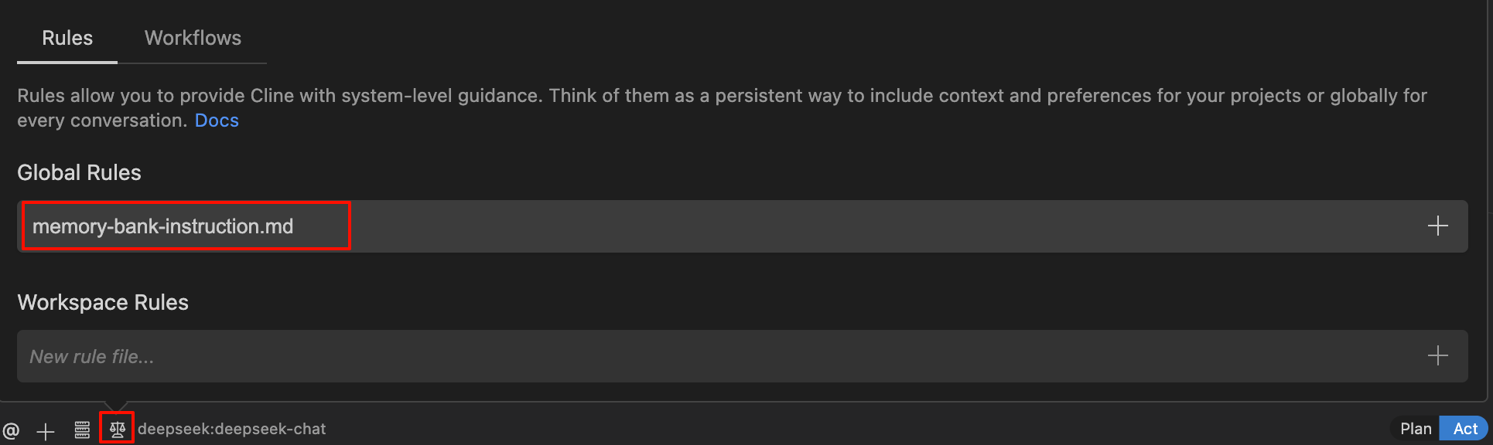Open the Rules scales icon in bottom bar
Image resolution: width=1493 pixels, height=445 pixels.
click(x=117, y=429)
